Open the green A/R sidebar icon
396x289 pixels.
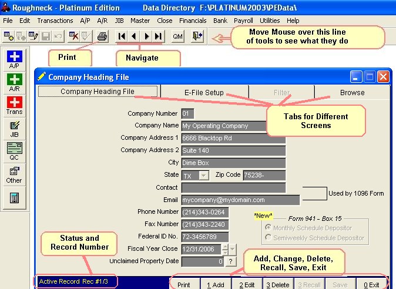point(15,83)
